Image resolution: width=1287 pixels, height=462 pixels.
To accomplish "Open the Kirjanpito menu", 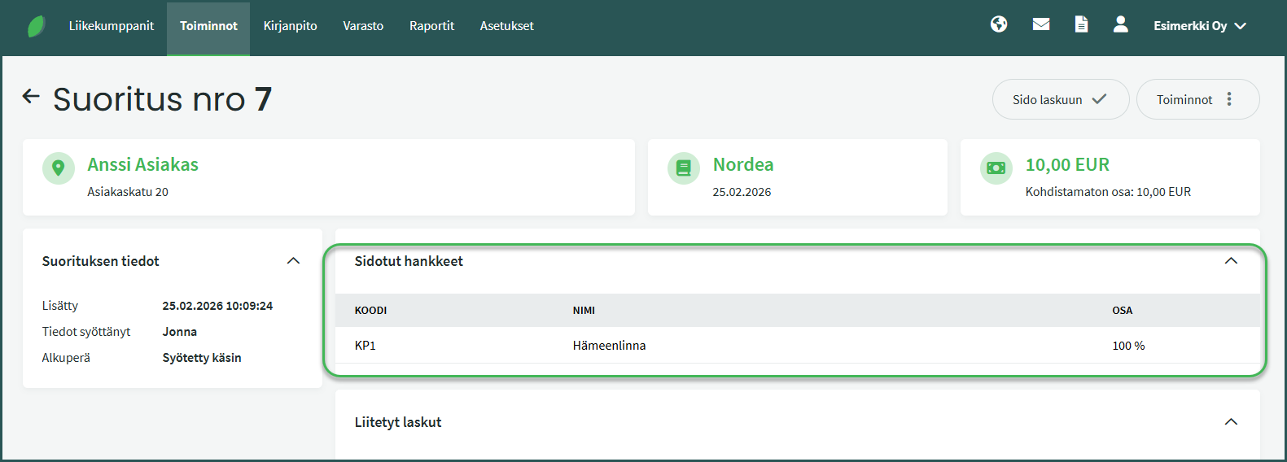I will [290, 26].
